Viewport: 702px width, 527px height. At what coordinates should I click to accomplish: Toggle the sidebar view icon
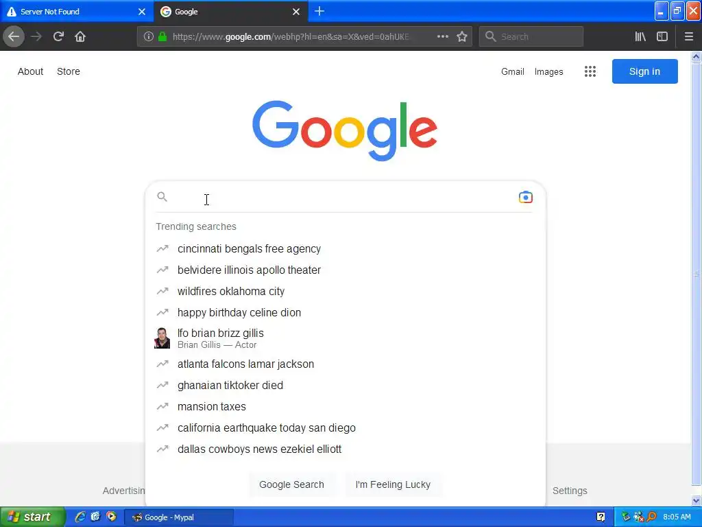tap(662, 37)
